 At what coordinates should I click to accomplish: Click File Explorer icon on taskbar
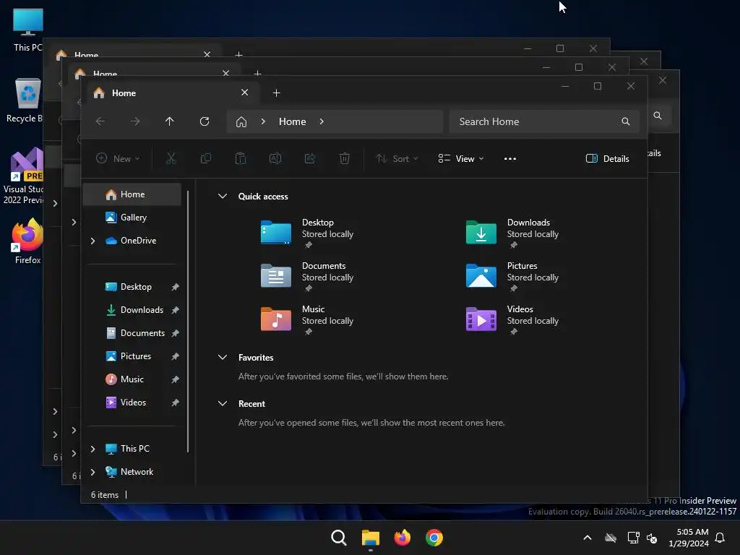pyautogui.click(x=371, y=538)
